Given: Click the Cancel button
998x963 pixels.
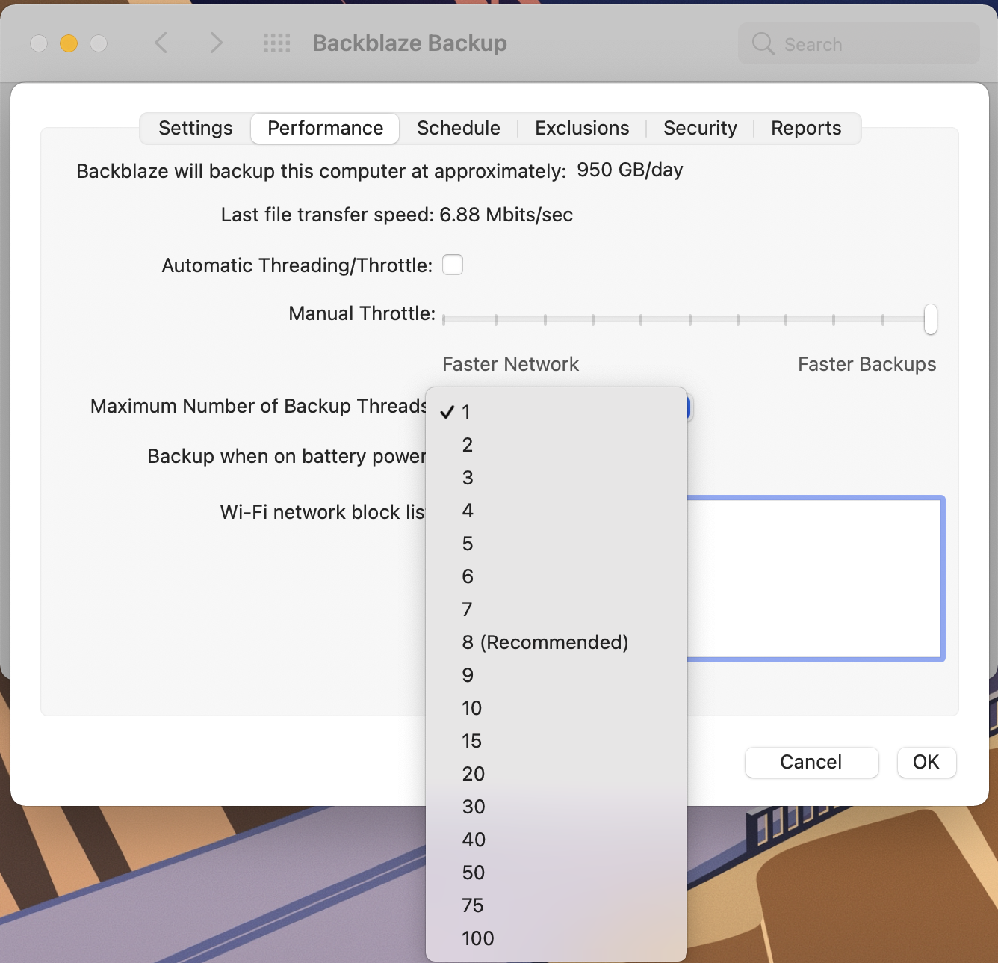Looking at the screenshot, I should pos(811,762).
